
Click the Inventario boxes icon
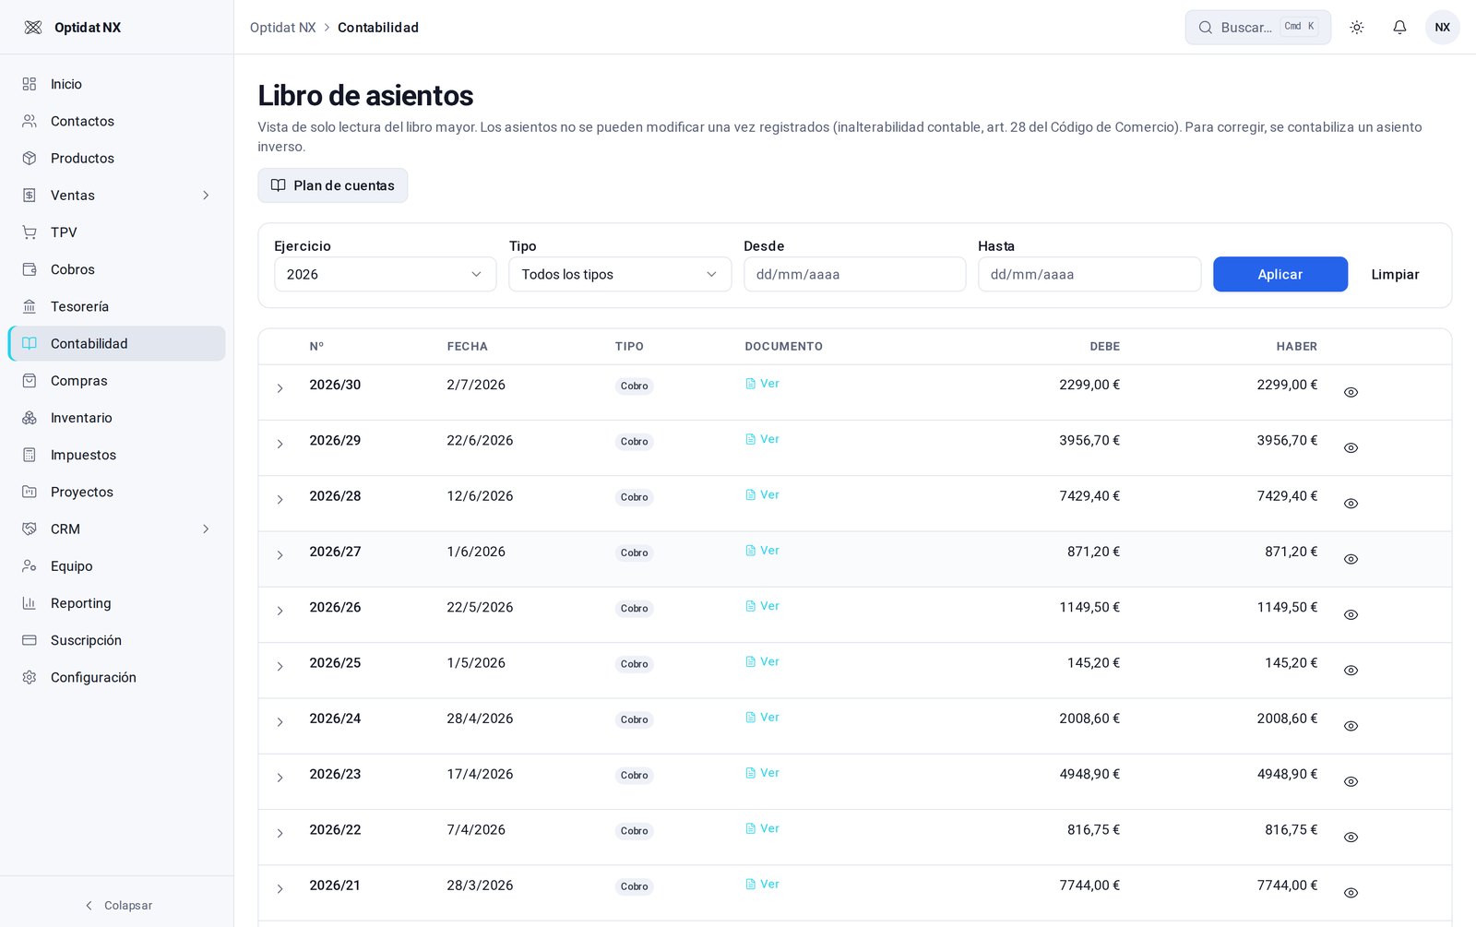click(30, 418)
